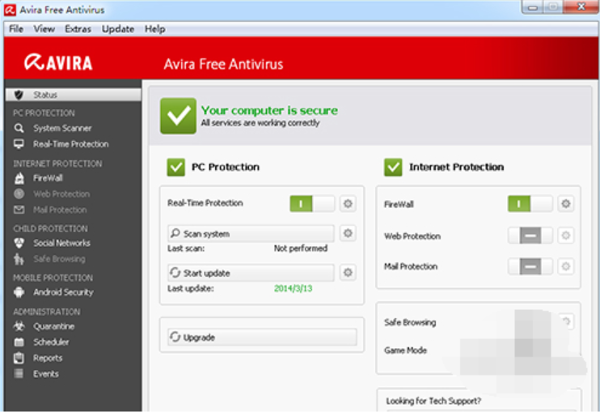Viewport: 600px width, 412px height.
Task: Click the FireWall settings gear icon
Action: tap(566, 204)
